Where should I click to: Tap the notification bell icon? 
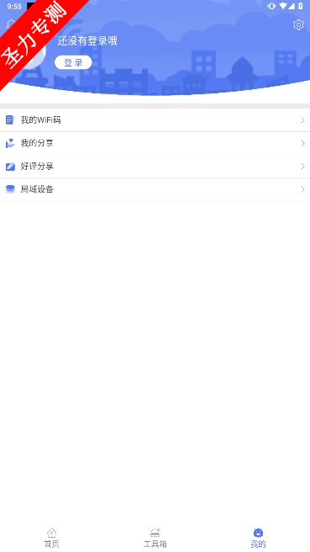[10, 24]
